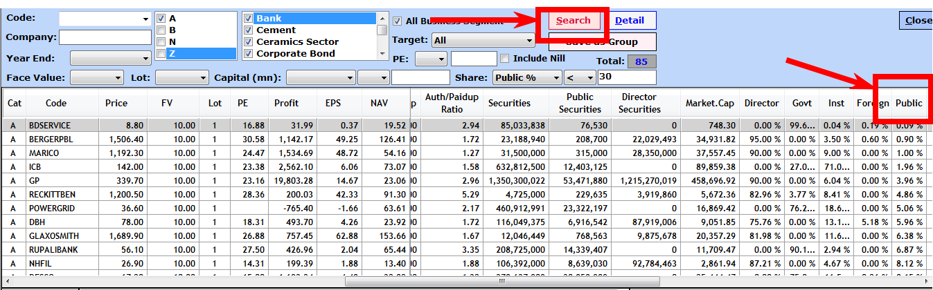Image resolution: width=933 pixels, height=290 pixels.
Task: Open the Target dropdown set to All
Action: pyautogui.click(x=483, y=41)
